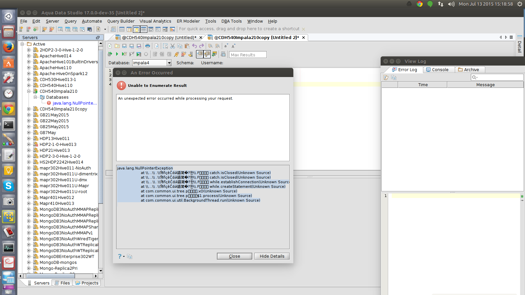This screenshot has width=525, height=295.
Task: Click the New Script icon in editor toolbar
Action: (x=110, y=46)
